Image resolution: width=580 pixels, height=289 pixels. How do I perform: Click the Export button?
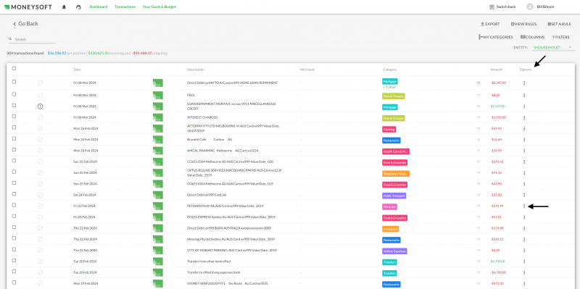pyautogui.click(x=490, y=24)
